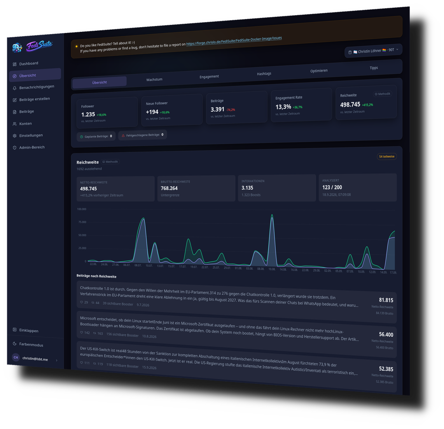Viewport: 444px width, 429px height.
Task: Click the clock icon at Geplante Beiträge
Action: point(82,137)
